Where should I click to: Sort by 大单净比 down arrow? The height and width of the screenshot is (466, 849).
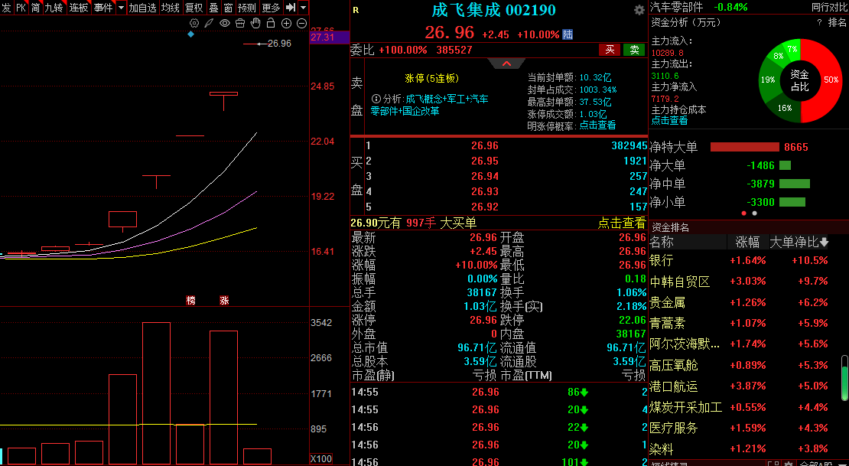[x=824, y=243]
